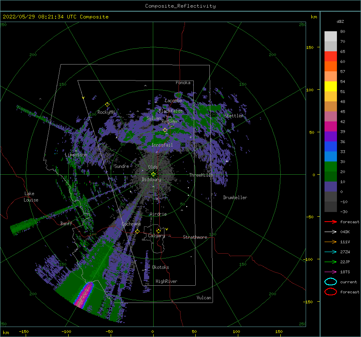Click the asterisk marker above the Limestone label

point(76,151)
